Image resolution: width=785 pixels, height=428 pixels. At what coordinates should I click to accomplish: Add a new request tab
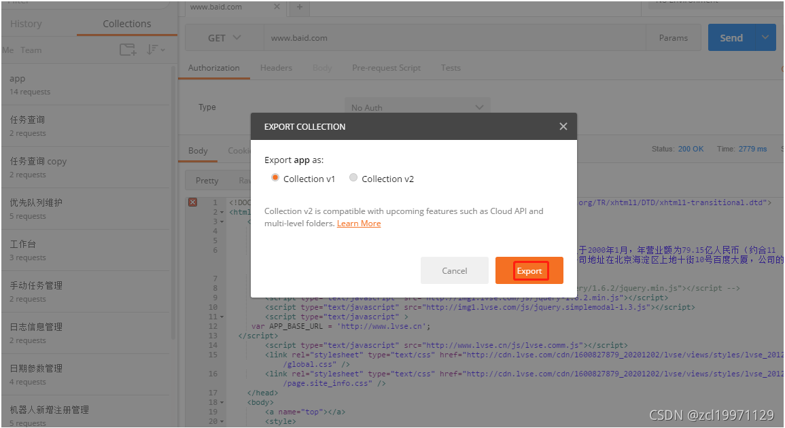(299, 7)
